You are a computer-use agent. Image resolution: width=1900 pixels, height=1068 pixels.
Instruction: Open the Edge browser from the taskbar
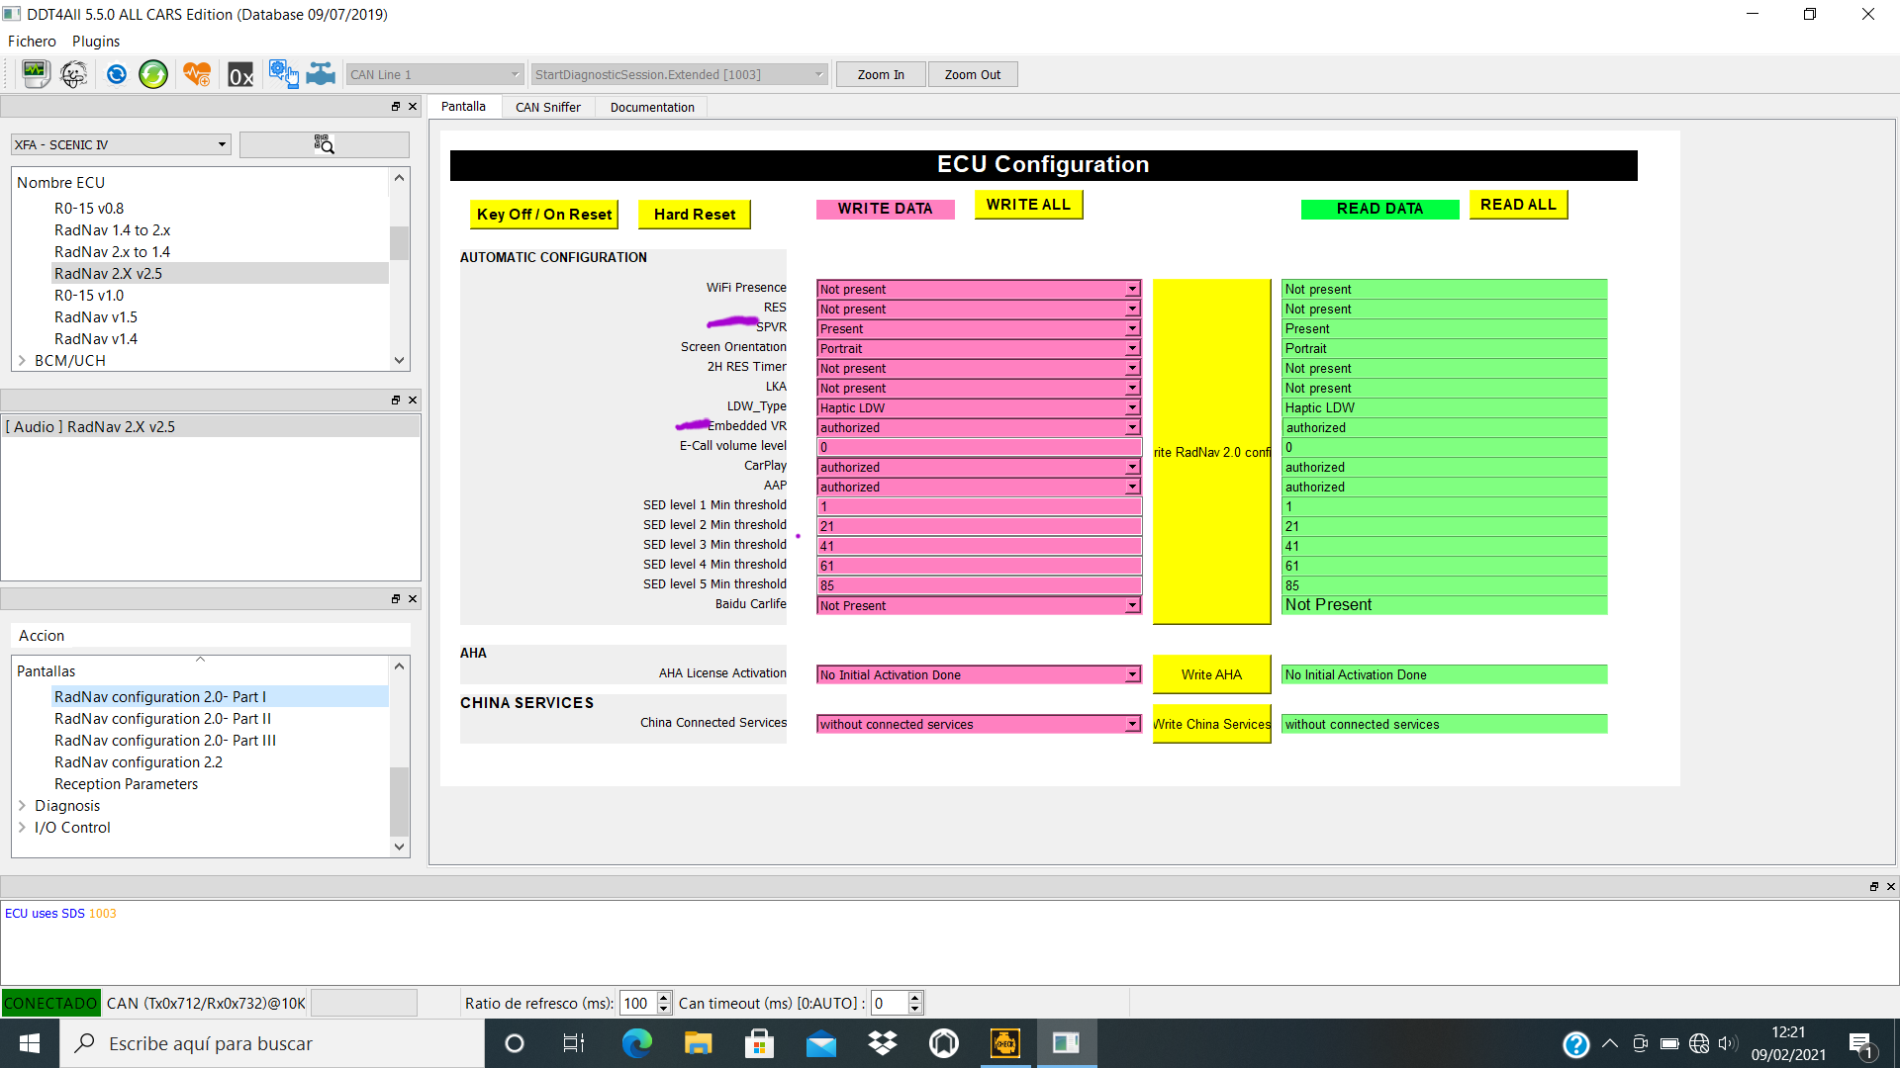coord(636,1043)
